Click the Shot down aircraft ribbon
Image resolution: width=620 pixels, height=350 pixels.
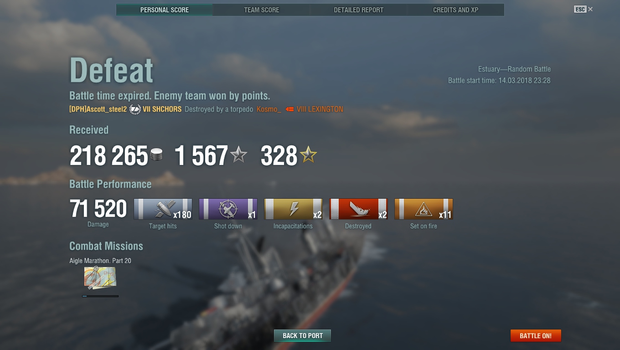pyautogui.click(x=228, y=209)
